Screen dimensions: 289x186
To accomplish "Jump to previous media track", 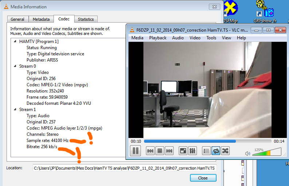I will (150, 151).
